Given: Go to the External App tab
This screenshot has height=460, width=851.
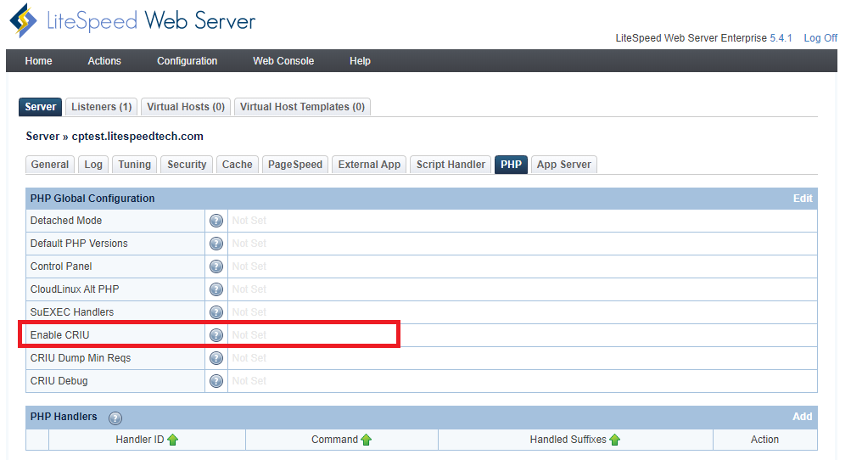Looking at the screenshot, I should coord(369,165).
